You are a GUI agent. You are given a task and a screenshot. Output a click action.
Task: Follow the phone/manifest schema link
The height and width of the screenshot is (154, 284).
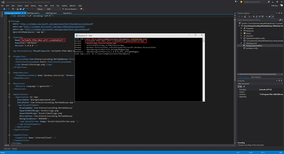[54, 27]
